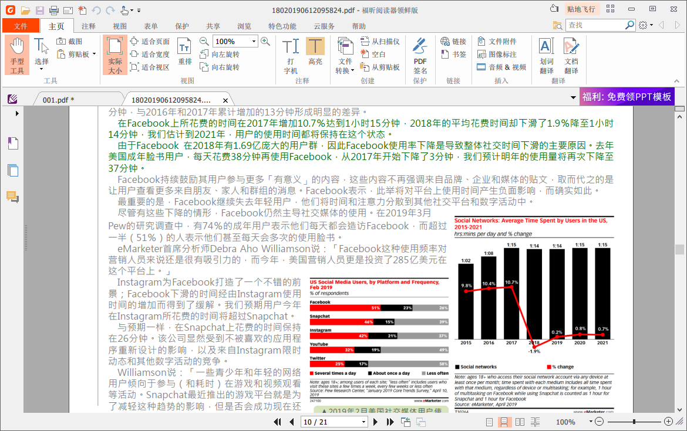Image resolution: width=687 pixels, height=431 pixels.
Task: Go to the last page
Action: [x=390, y=422]
